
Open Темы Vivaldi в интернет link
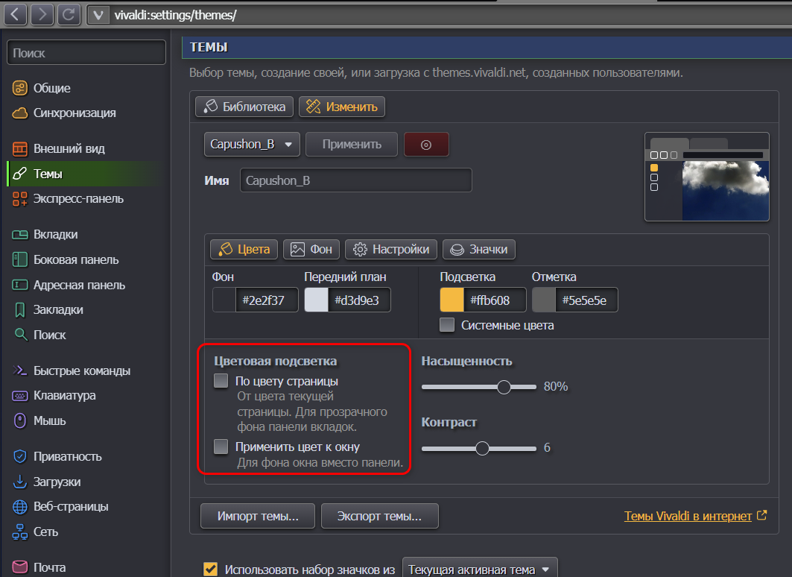[x=688, y=516]
